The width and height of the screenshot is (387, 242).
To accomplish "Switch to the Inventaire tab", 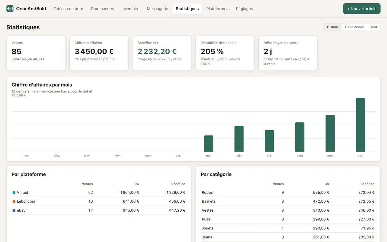I will [130, 9].
